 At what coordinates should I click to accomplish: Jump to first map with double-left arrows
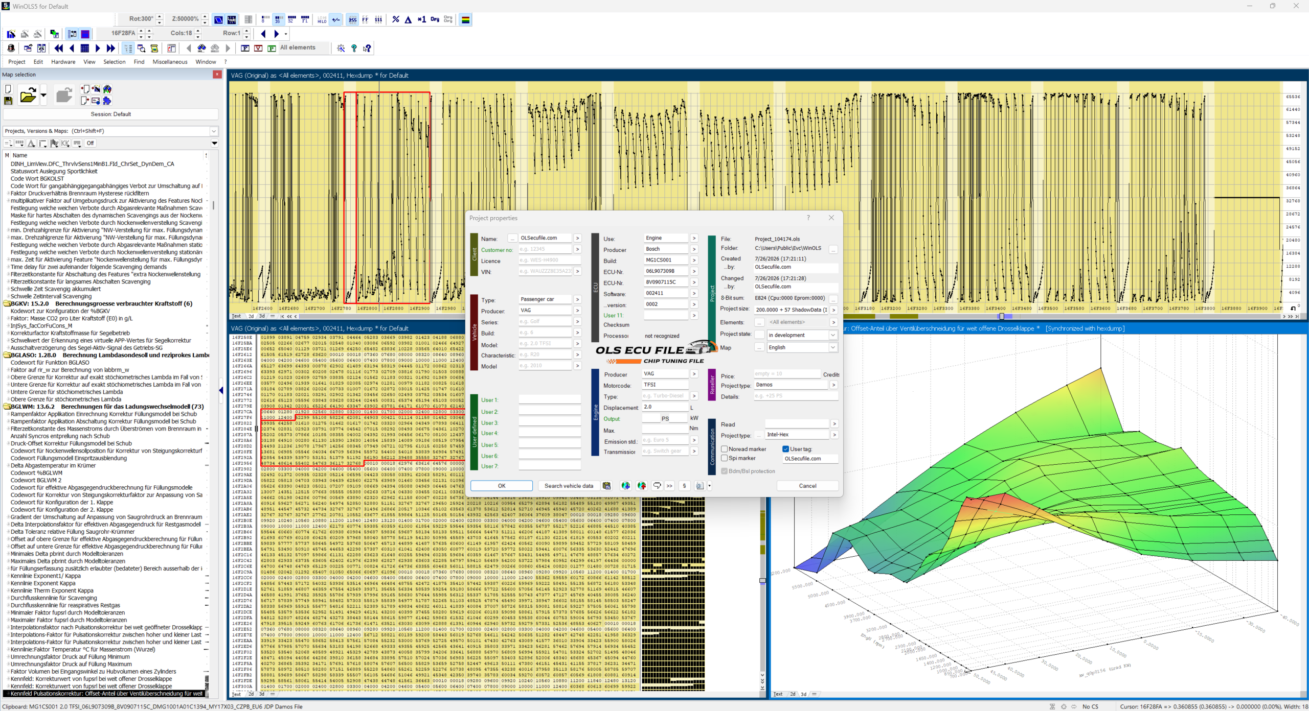tap(59, 48)
